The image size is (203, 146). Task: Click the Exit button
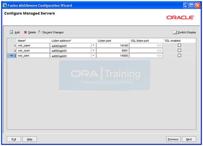coord(14,139)
